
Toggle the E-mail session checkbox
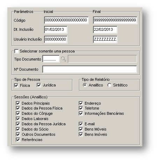point(81,124)
